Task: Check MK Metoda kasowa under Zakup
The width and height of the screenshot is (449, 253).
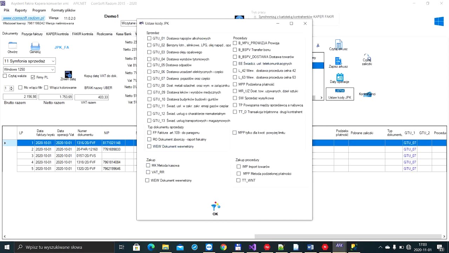Action: click(148, 165)
